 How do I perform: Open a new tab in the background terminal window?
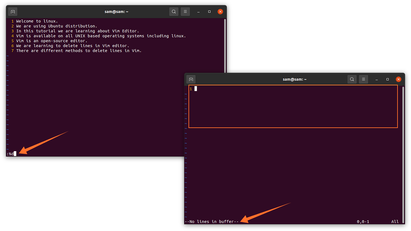click(x=13, y=11)
